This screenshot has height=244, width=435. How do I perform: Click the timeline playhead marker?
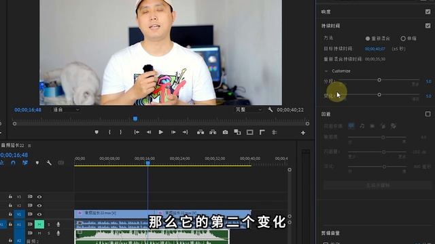tap(148, 163)
